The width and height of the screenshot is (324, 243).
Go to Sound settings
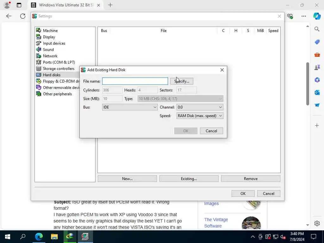48,50
